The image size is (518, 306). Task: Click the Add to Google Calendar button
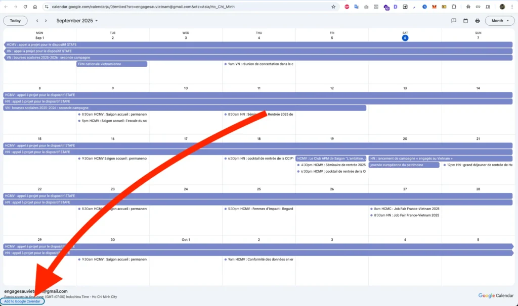click(23, 301)
